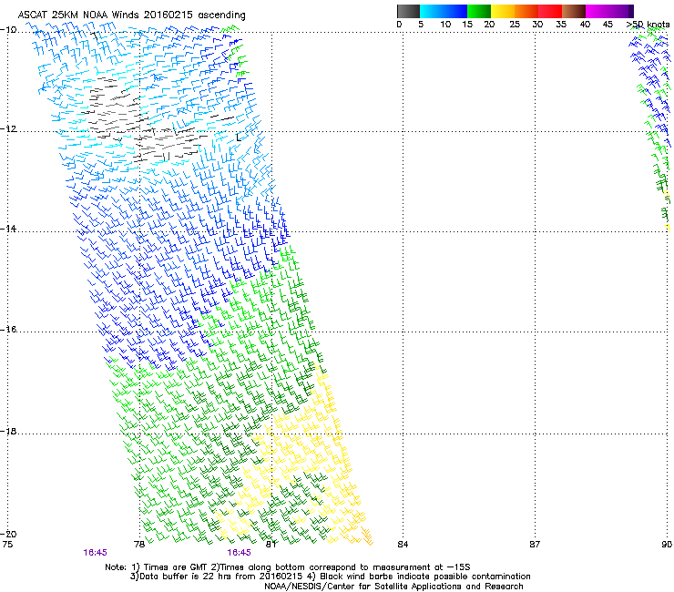
Task: Click the '81' longitude axis label
Action: (271, 545)
